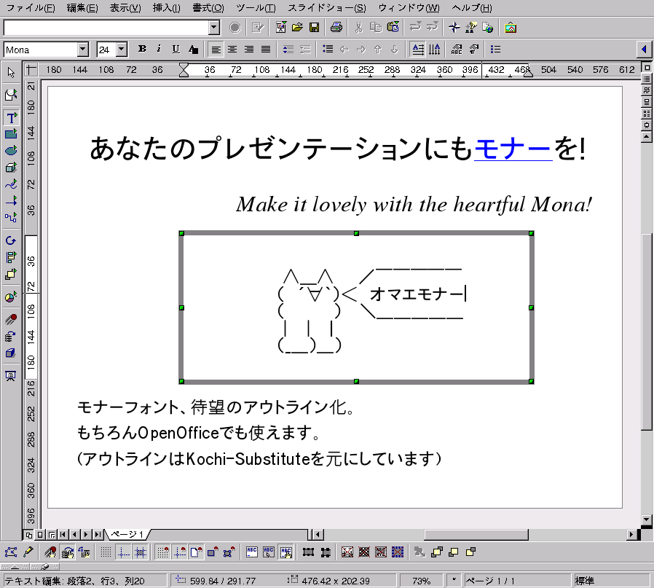Print the document using the printer icon

point(336,28)
